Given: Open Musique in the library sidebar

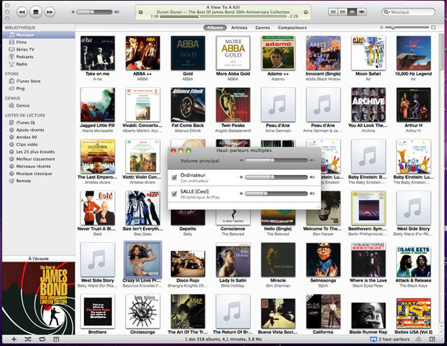Looking at the screenshot, I should click(x=38, y=35).
